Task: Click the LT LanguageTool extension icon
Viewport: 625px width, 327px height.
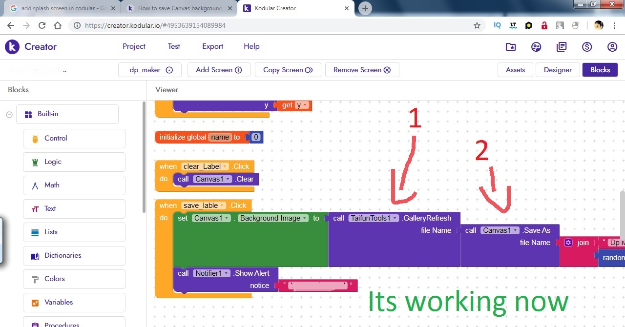Action: (513, 25)
